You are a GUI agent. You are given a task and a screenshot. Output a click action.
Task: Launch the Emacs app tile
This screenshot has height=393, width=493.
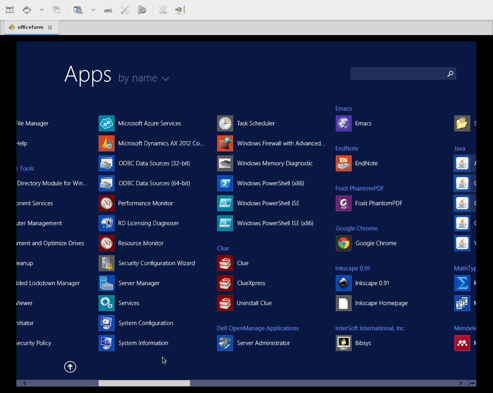pos(354,123)
